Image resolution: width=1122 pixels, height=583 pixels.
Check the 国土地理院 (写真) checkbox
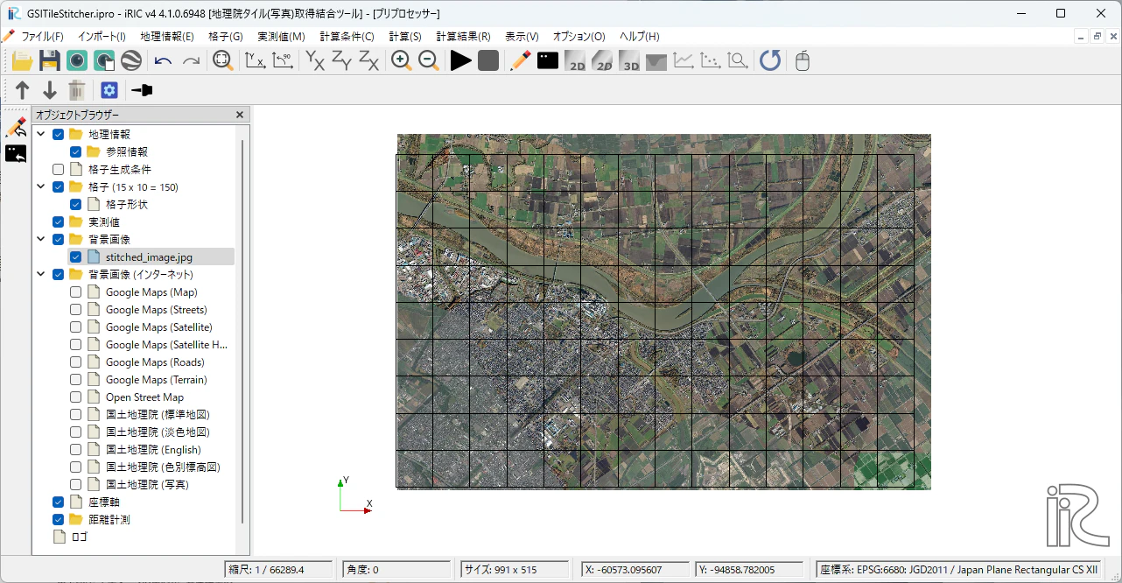point(76,485)
